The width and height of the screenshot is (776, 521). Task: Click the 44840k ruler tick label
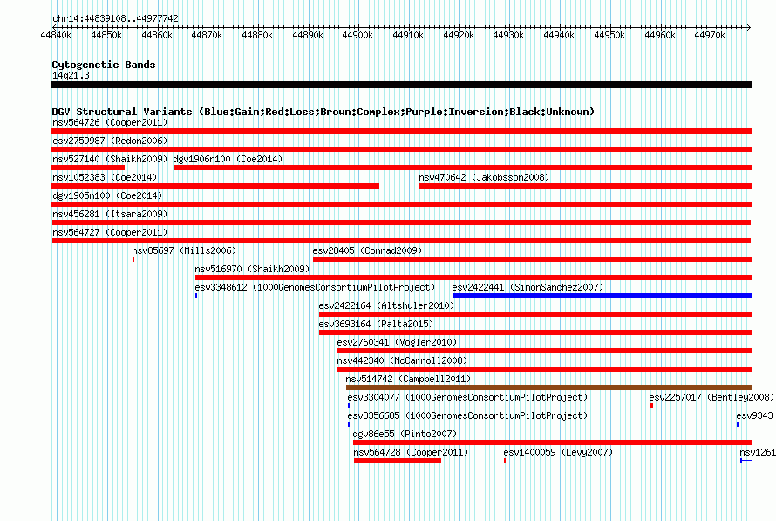tap(56, 35)
